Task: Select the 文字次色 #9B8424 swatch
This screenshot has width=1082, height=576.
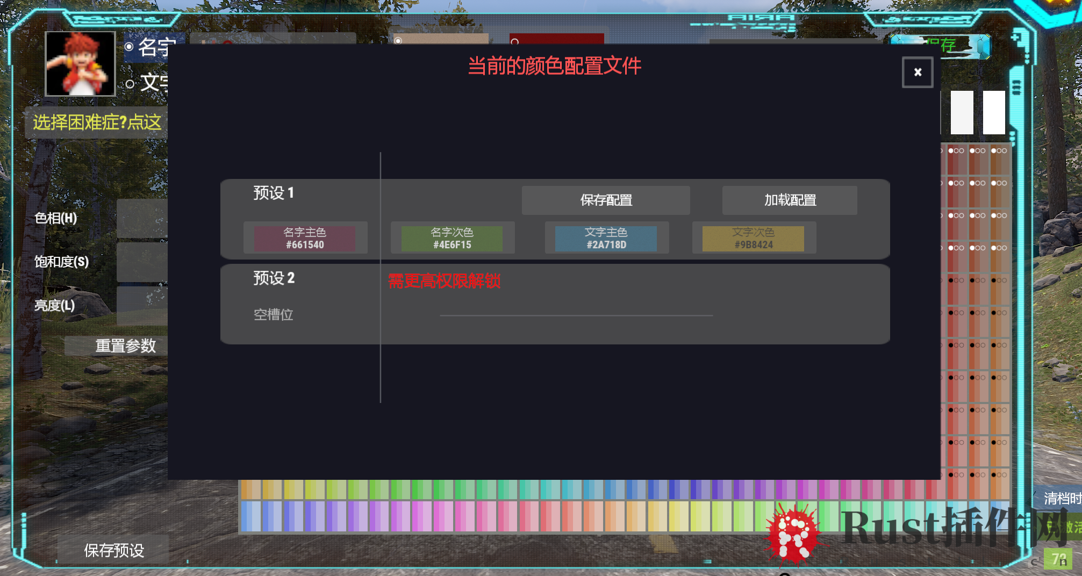Action: pos(753,238)
